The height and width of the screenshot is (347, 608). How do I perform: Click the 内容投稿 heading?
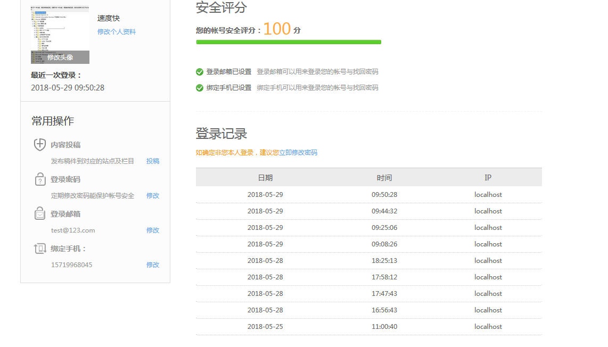[x=65, y=145]
